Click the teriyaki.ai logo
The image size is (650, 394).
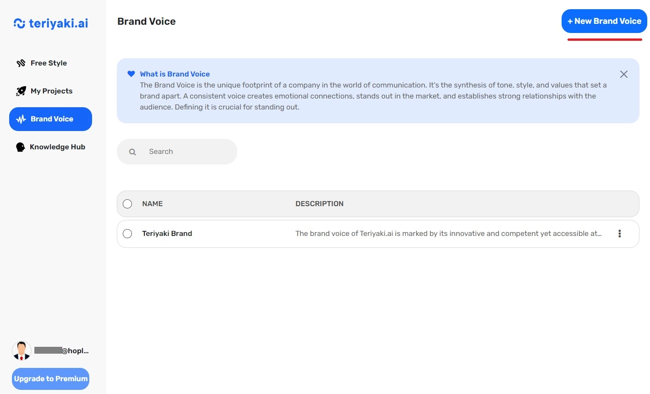(51, 23)
